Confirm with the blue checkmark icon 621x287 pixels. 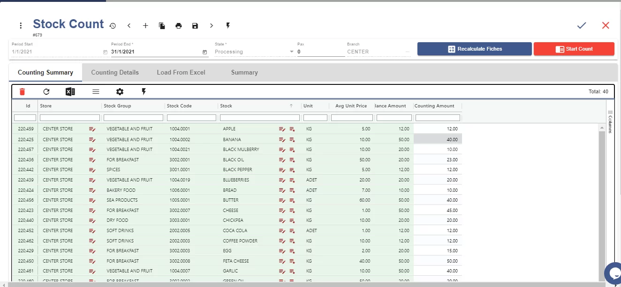(582, 25)
